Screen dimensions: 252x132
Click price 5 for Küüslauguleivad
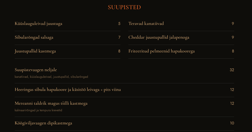(119, 24)
